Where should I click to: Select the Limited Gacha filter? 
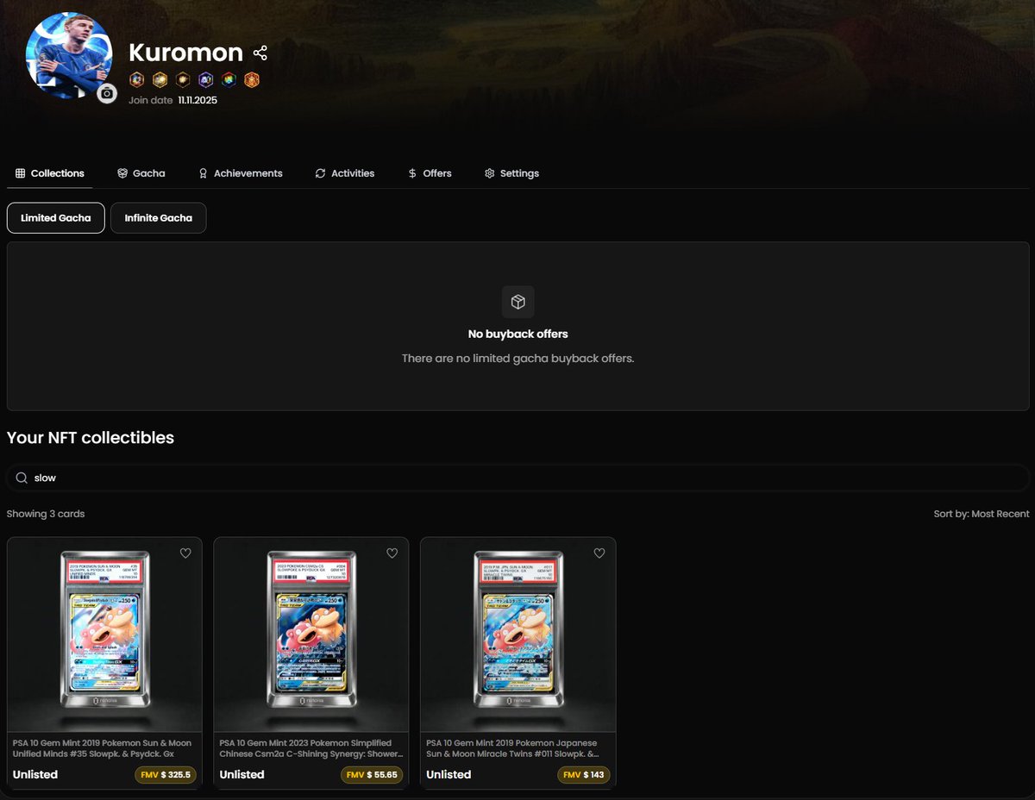click(x=56, y=218)
